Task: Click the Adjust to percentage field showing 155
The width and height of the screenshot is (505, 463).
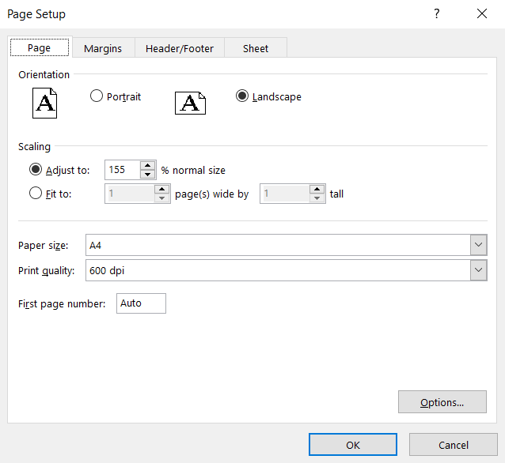Action: point(123,170)
